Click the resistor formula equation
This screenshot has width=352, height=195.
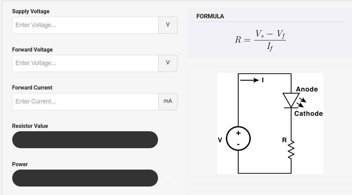(x=260, y=40)
